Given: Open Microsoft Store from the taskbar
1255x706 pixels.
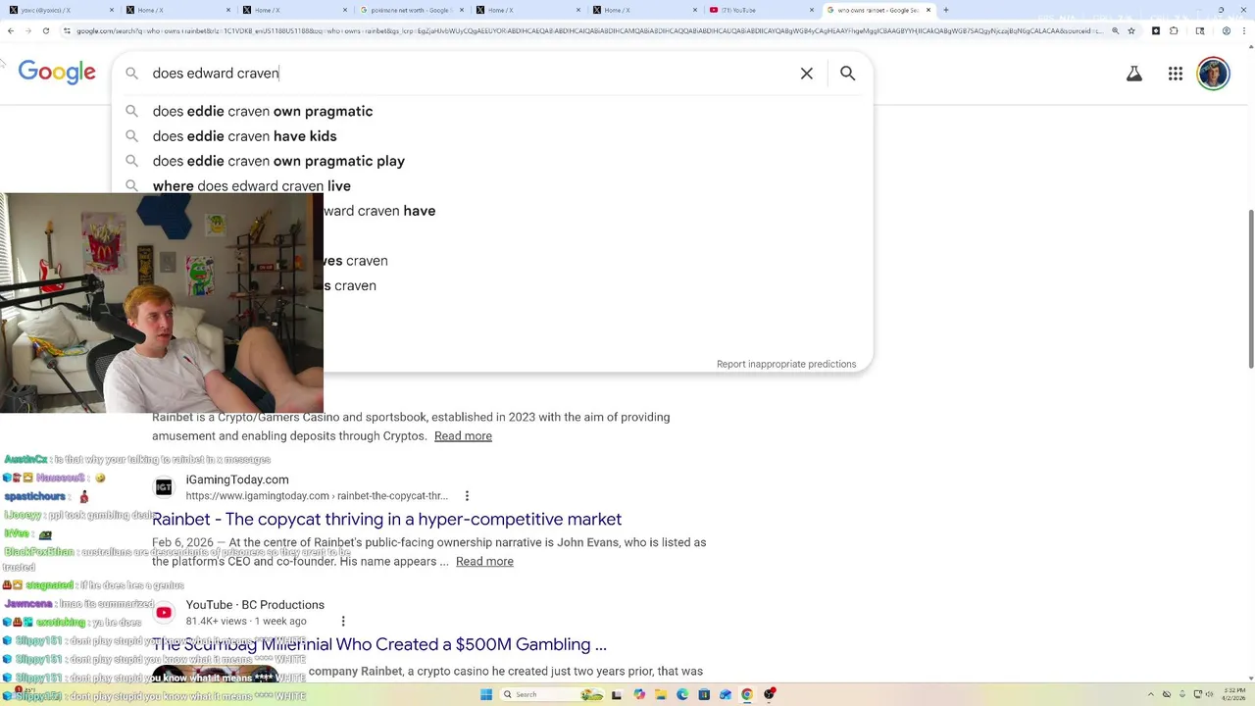Looking at the screenshot, I should [x=704, y=694].
